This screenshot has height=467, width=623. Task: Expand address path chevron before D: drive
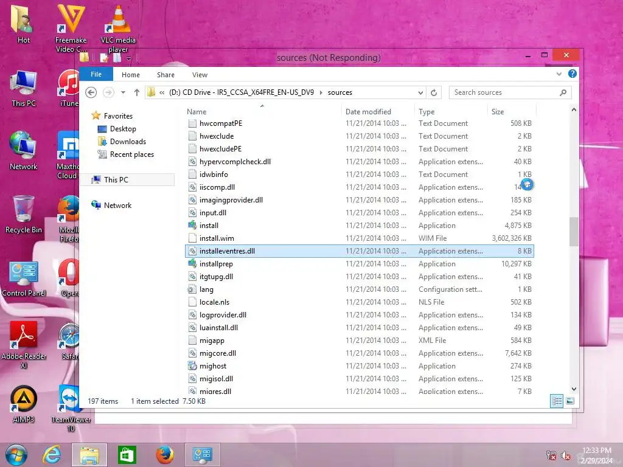162,92
